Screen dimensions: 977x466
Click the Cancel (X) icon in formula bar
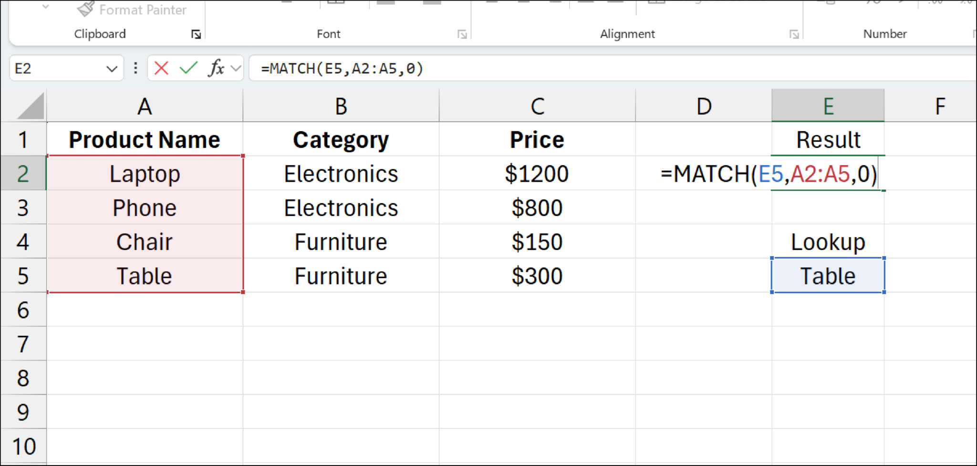click(161, 68)
